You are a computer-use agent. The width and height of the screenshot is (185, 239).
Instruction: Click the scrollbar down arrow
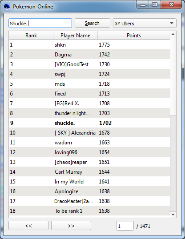point(173,215)
